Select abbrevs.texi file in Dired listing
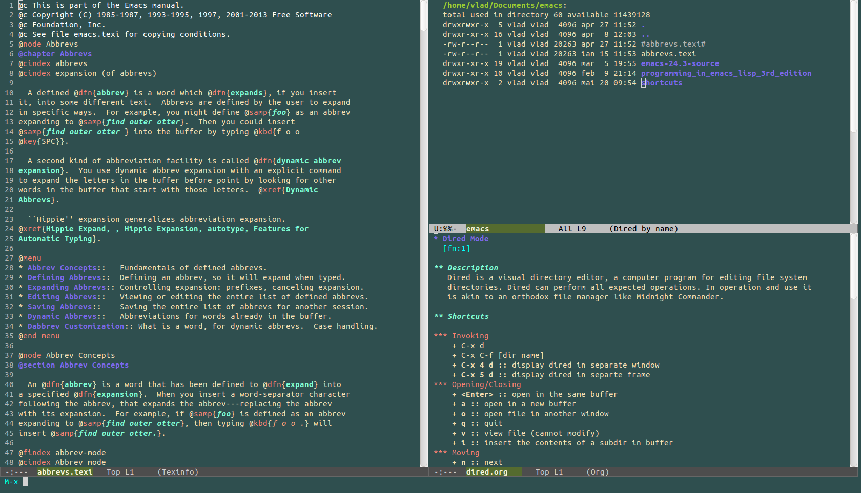 [x=668, y=54]
